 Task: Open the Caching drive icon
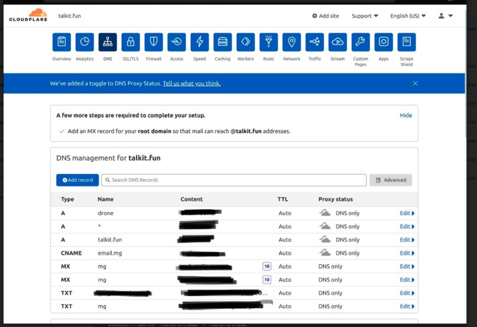coord(223,42)
